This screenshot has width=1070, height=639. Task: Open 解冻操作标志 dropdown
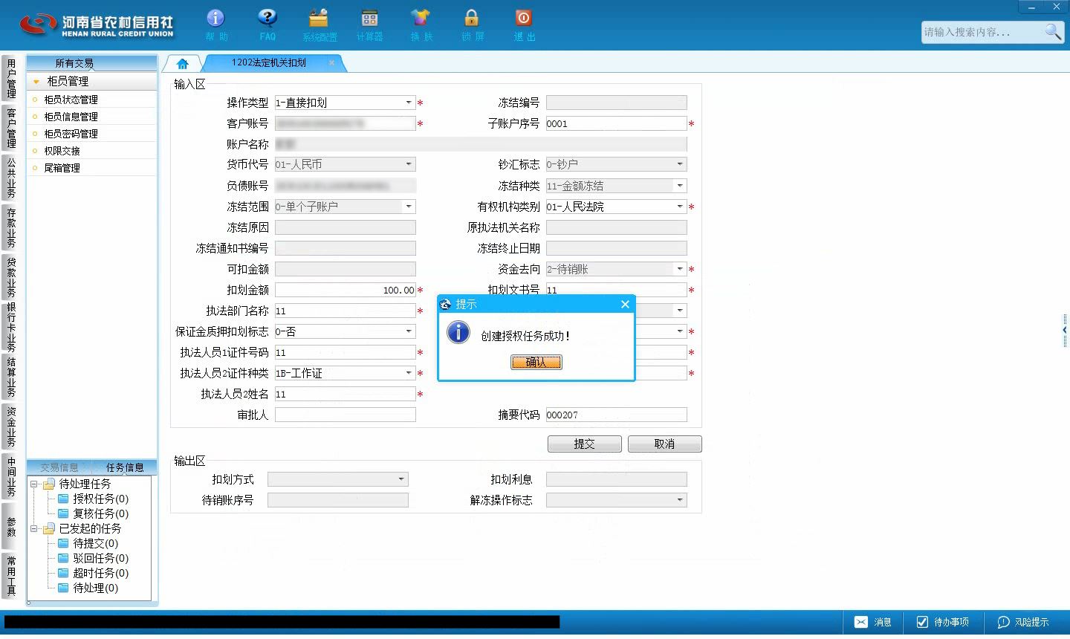[x=680, y=500]
